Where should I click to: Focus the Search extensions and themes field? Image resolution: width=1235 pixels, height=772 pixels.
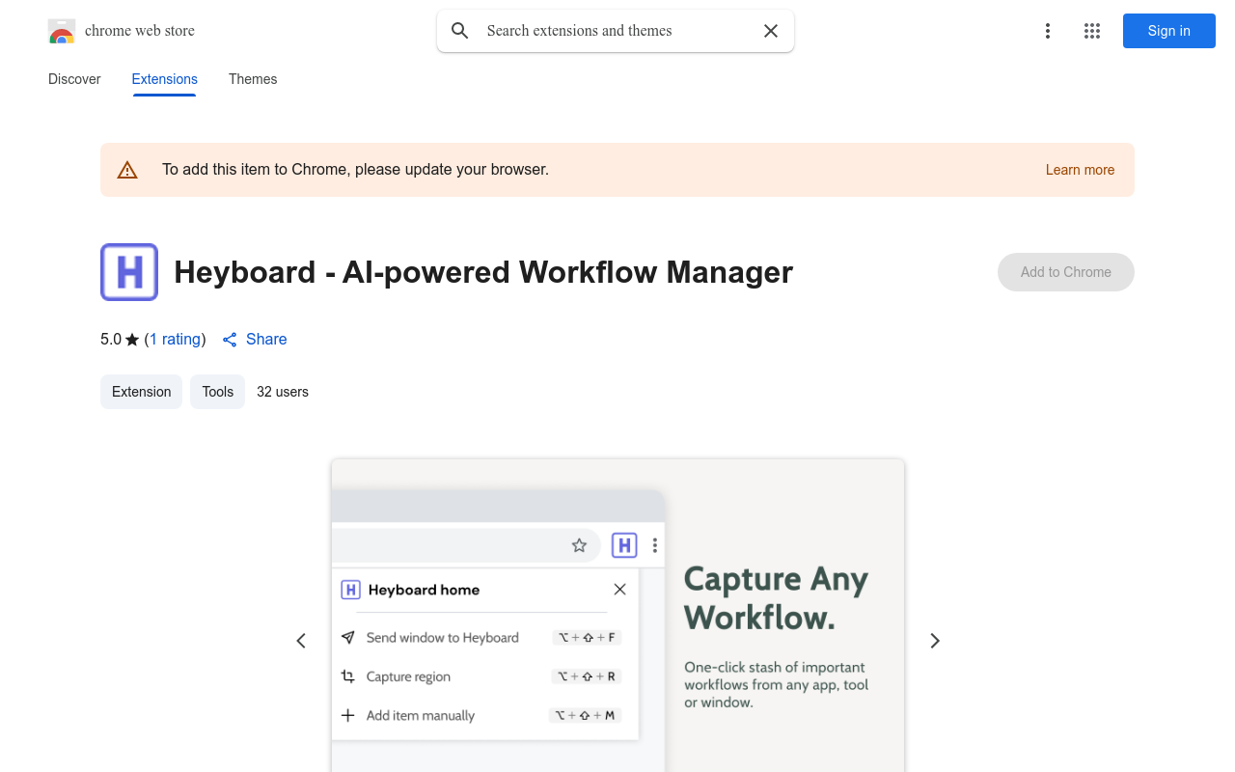[616, 31]
